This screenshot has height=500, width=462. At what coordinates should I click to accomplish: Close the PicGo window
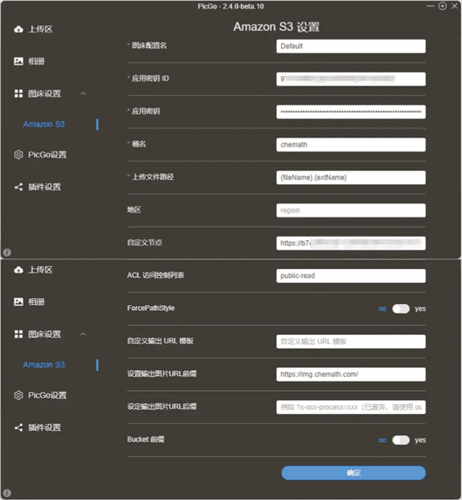454,6
